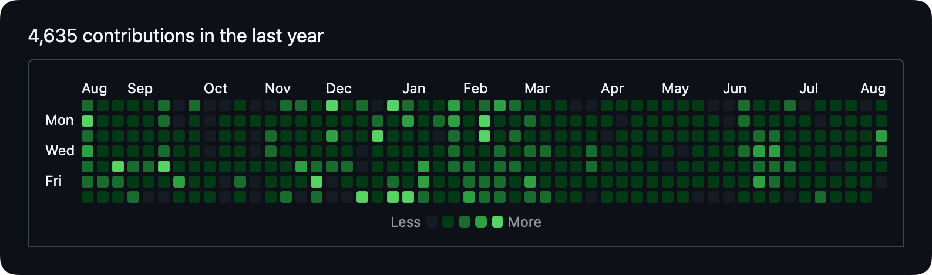The width and height of the screenshot is (932, 275).
Task: Select Friday's cell beneath the Jun label
Action: pos(729,182)
